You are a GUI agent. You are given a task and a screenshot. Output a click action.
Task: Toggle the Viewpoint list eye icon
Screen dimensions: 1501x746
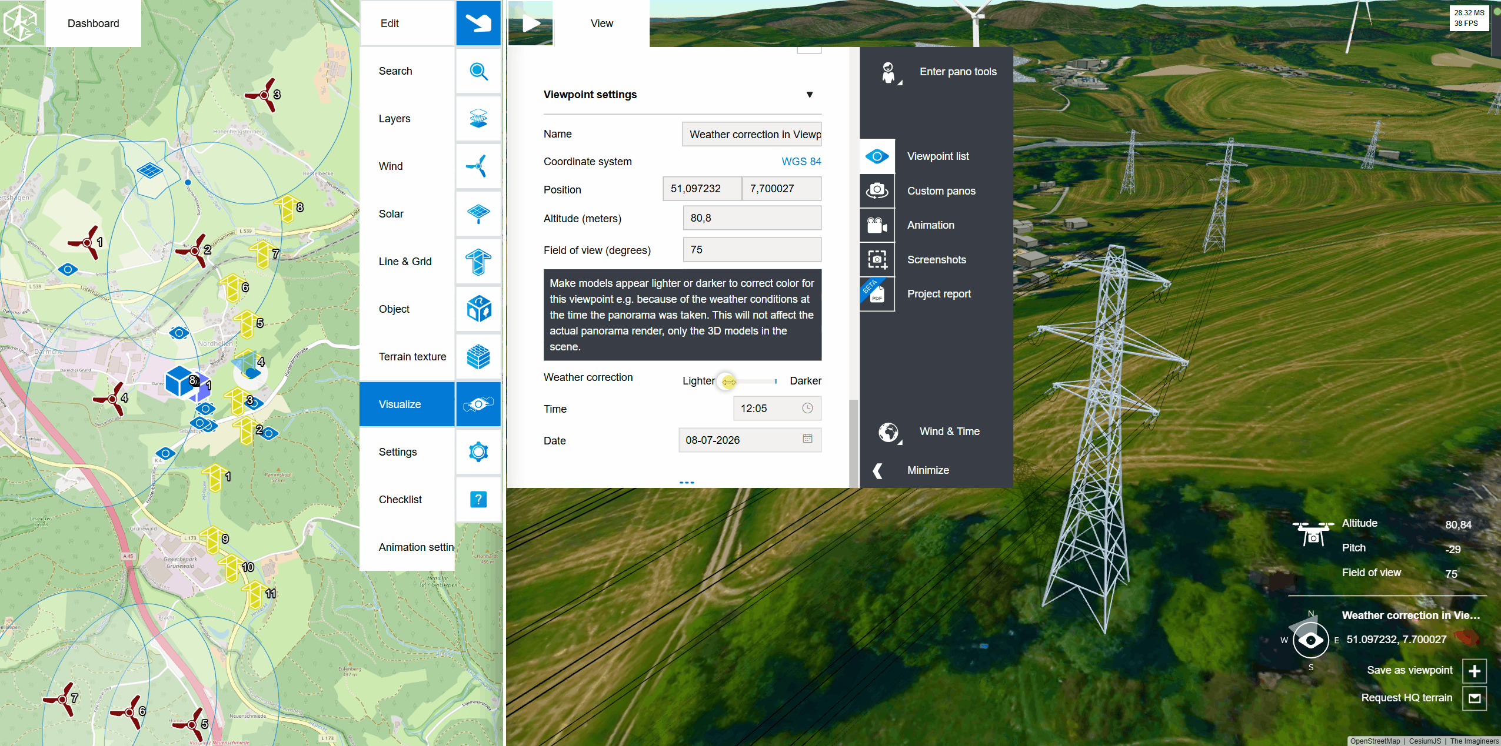877,156
